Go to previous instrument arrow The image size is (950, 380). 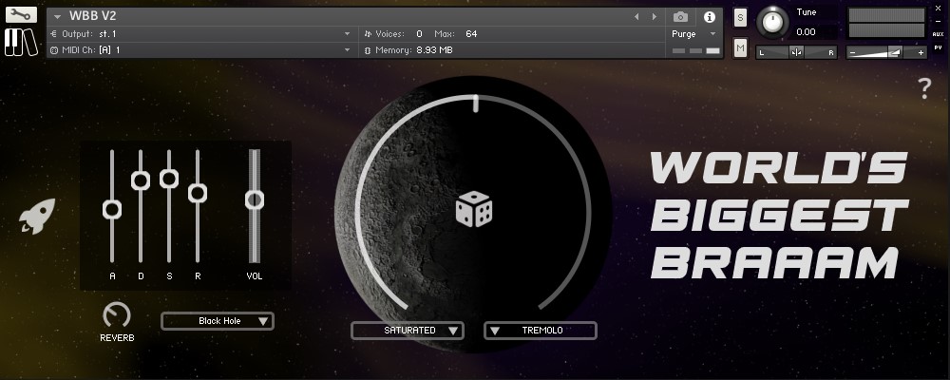pyautogui.click(x=636, y=17)
